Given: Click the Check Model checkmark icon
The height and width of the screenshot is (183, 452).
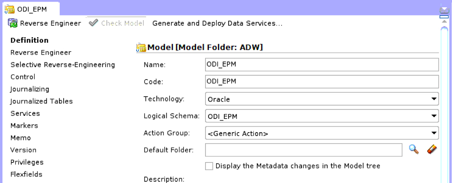Looking at the screenshot, I should click(94, 23).
